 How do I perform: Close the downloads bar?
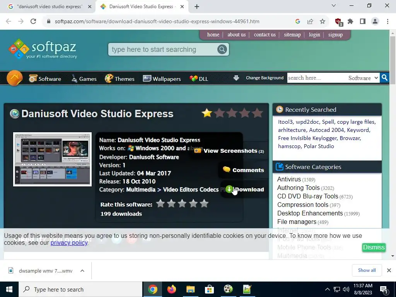point(389,270)
